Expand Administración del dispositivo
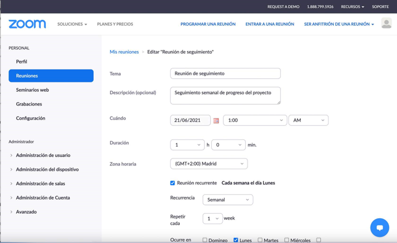 click(x=47, y=169)
